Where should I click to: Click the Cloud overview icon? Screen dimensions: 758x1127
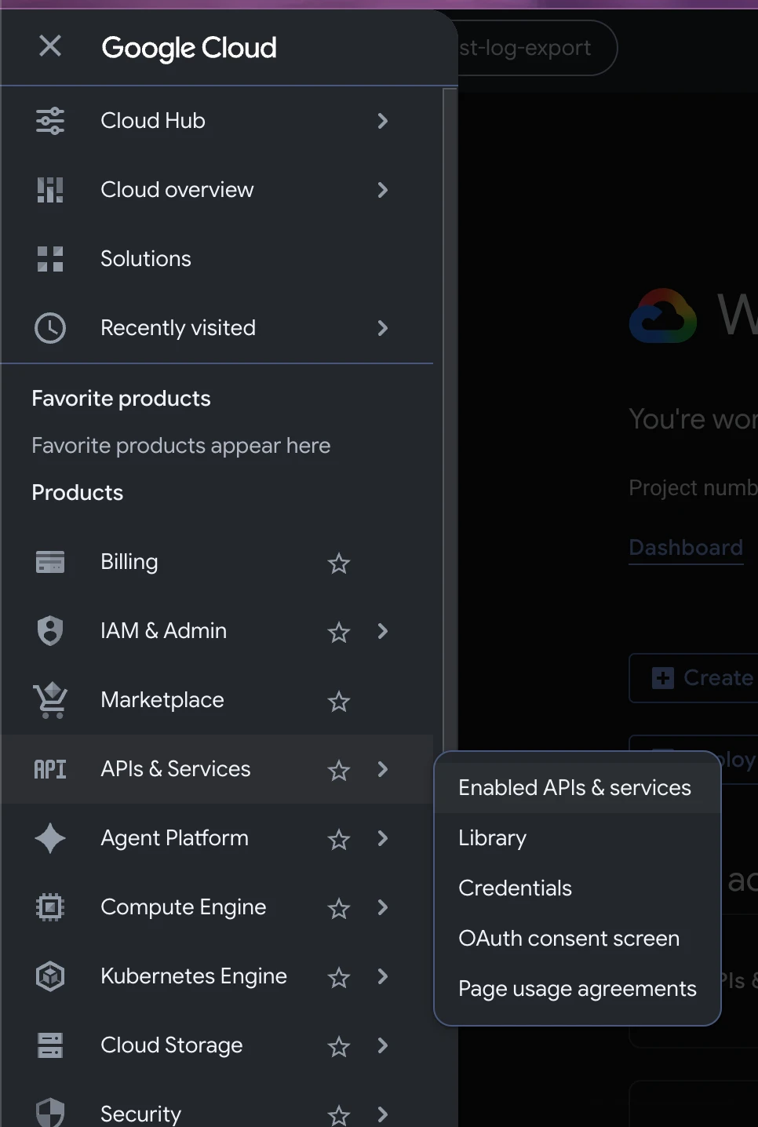(x=50, y=190)
